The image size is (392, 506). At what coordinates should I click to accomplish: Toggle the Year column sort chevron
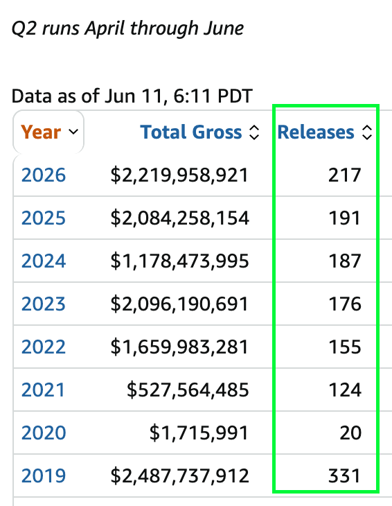point(73,132)
